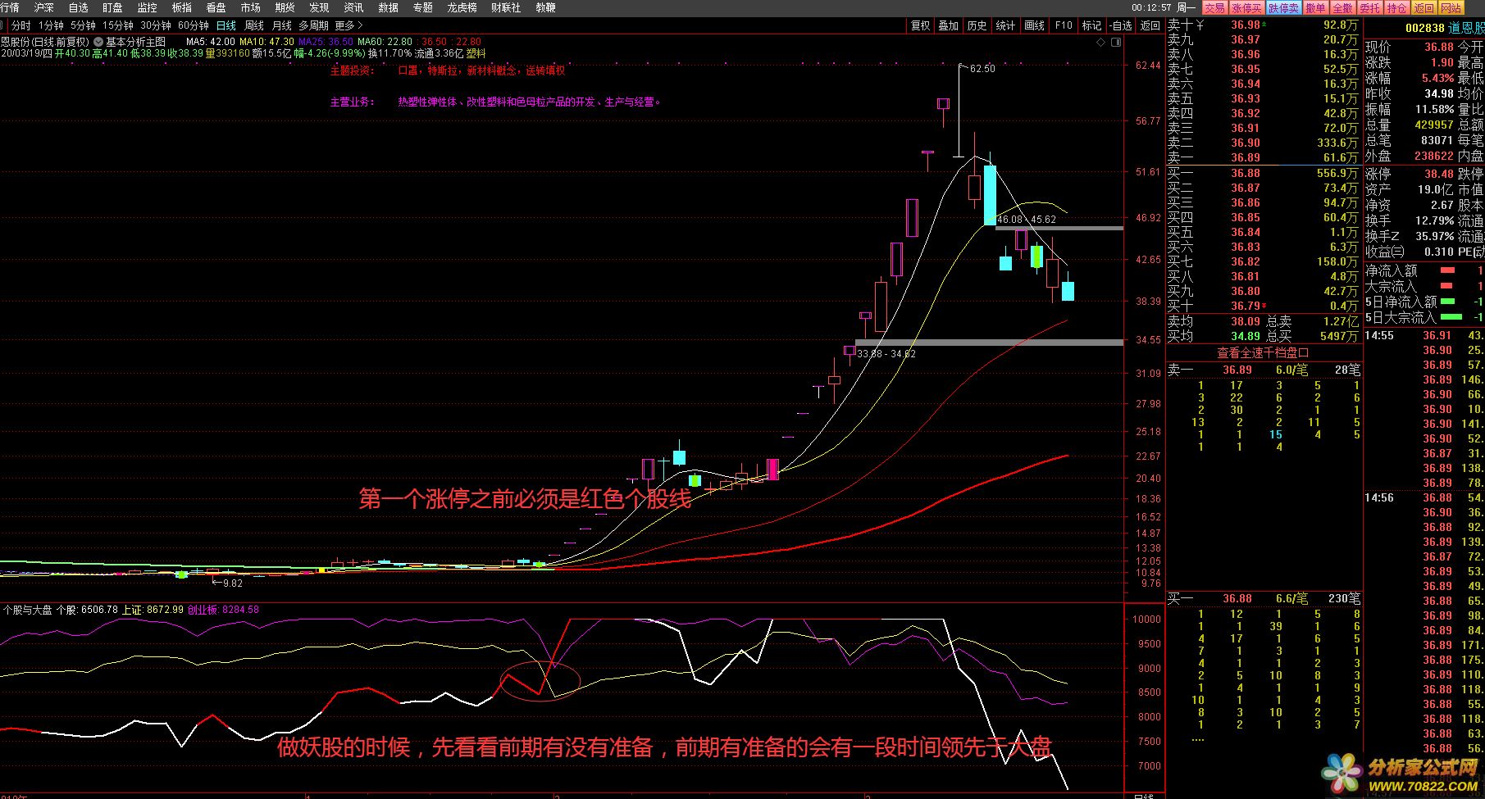
Task: Toggle 叠加 overlay on chart
Action: [949, 25]
